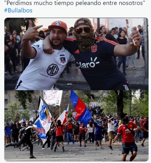151x163 pixels.
Task: Click the Adidas logo on blue shirt
Action: (x=77, y=52)
